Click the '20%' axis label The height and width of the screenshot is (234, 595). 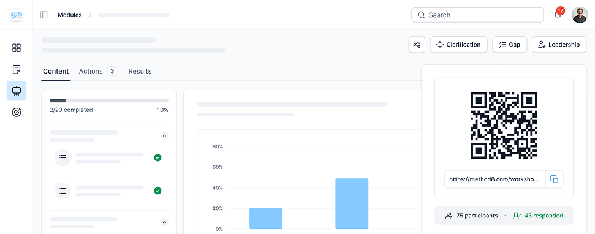click(217, 209)
